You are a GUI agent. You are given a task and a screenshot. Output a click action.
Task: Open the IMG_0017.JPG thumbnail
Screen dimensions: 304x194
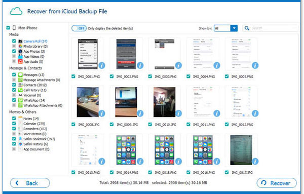coord(241,150)
